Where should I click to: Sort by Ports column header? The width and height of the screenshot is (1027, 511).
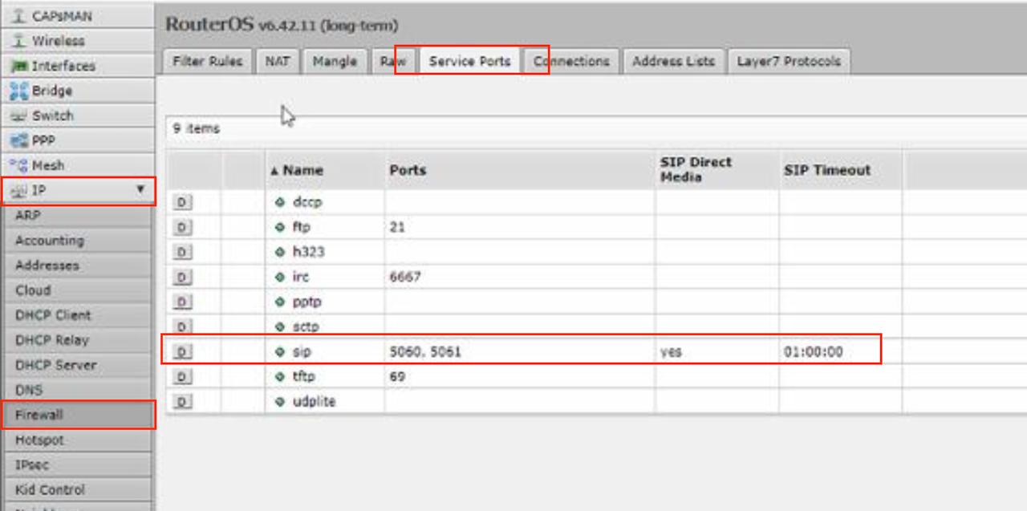tap(408, 170)
